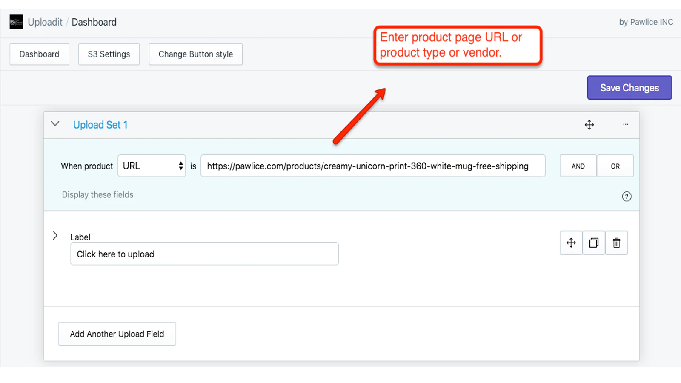Viewport: 681px width, 383px height.
Task: Click the help question mark icon
Action: point(627,197)
